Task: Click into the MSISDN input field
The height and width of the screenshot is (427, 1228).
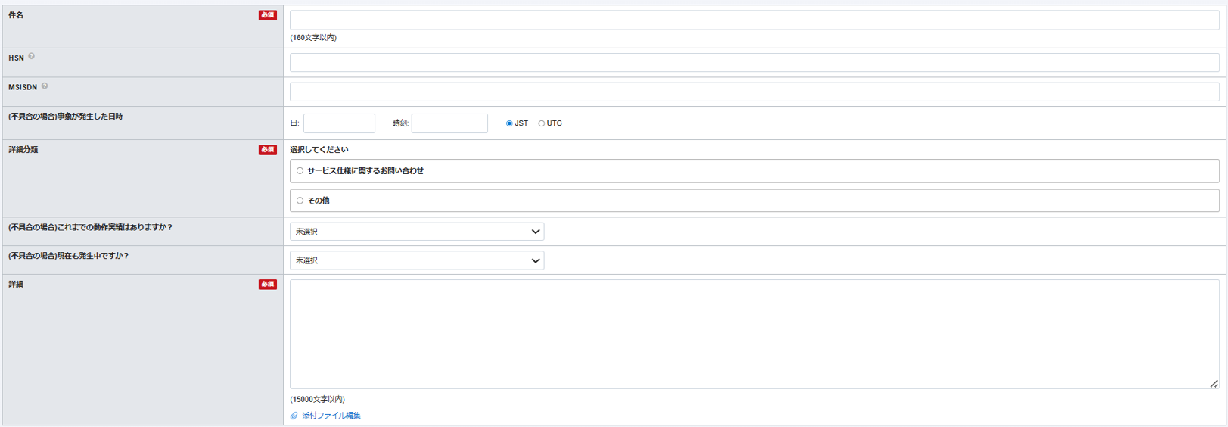Action: 754,92
